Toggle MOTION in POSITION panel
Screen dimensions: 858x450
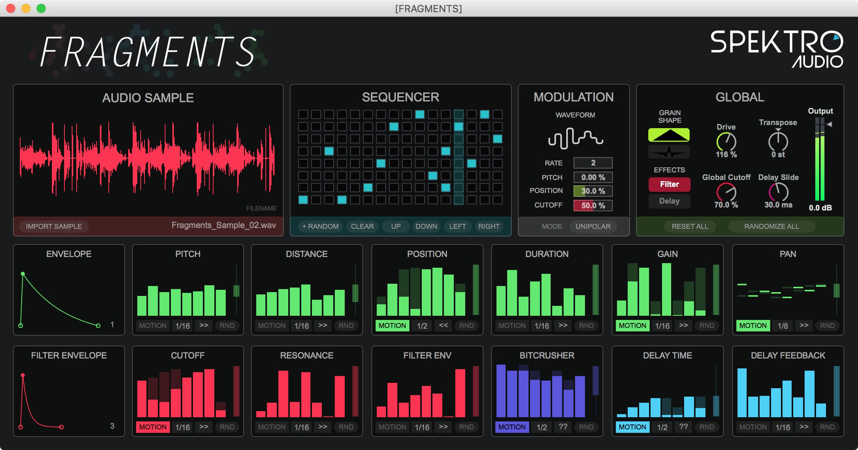coord(392,326)
